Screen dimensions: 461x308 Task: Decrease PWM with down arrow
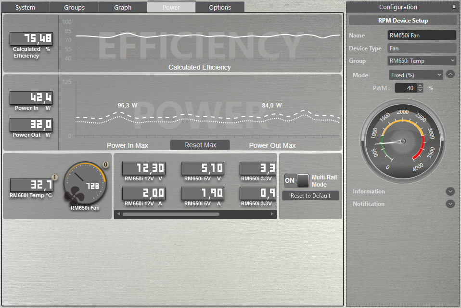click(x=420, y=90)
